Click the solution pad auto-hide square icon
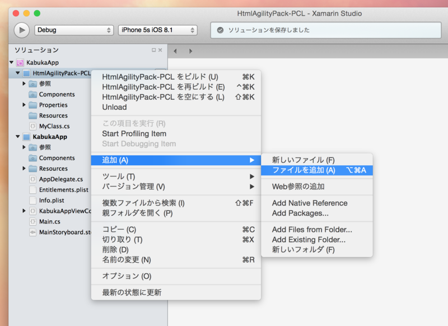Image resolution: width=448 pixels, height=326 pixels. [153, 50]
